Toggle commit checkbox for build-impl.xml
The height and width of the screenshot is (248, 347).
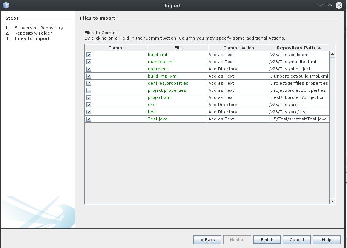click(89, 76)
